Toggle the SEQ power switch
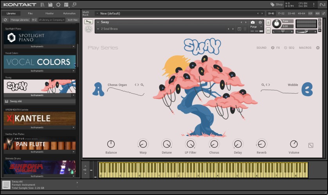This screenshot has width=328, height=195. pos(285,48)
